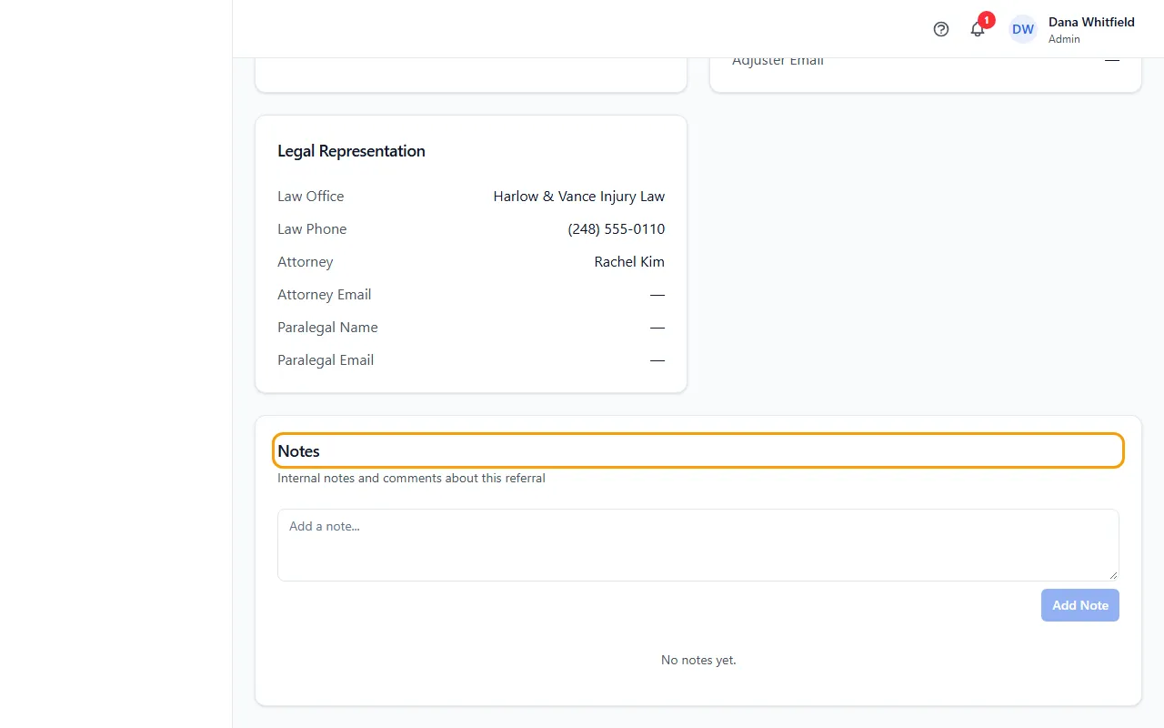Click the Legal Representation heading

[351, 151]
